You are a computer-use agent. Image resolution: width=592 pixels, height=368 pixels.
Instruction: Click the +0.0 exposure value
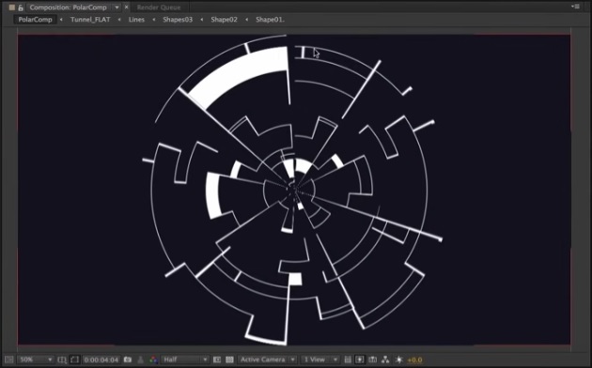point(414,360)
